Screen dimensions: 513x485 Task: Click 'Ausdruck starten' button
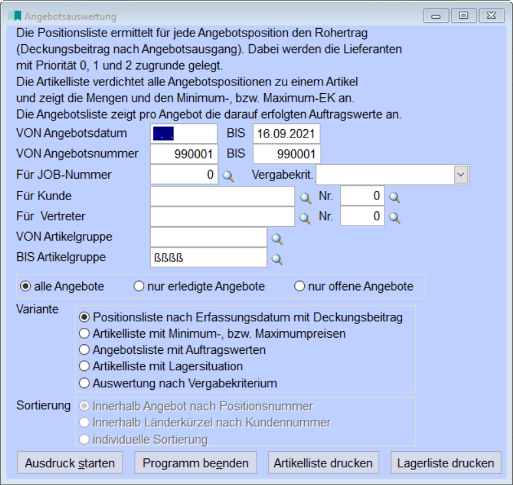[70, 463]
